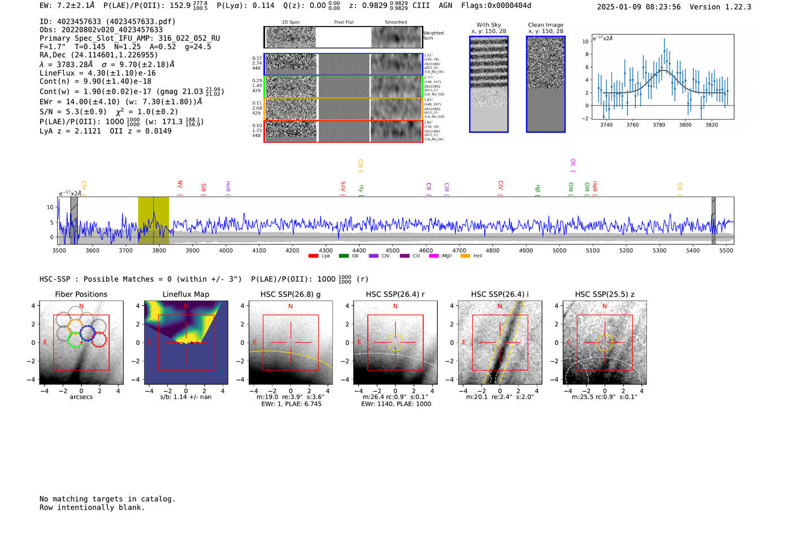This screenshot has width=791, height=538.
Task: Click the Pixel Flat column header
Action: (344, 23)
